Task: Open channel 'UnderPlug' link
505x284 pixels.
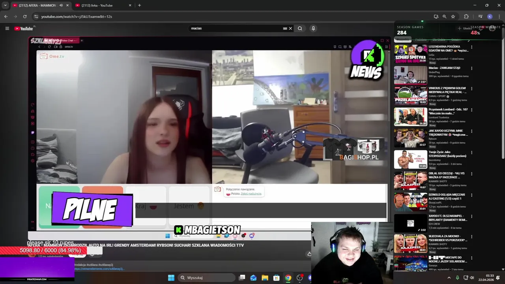Action: point(434,73)
